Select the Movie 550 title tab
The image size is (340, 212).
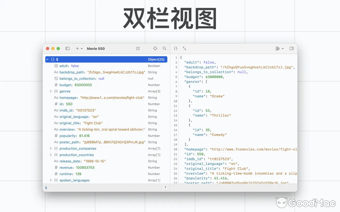click(96, 48)
